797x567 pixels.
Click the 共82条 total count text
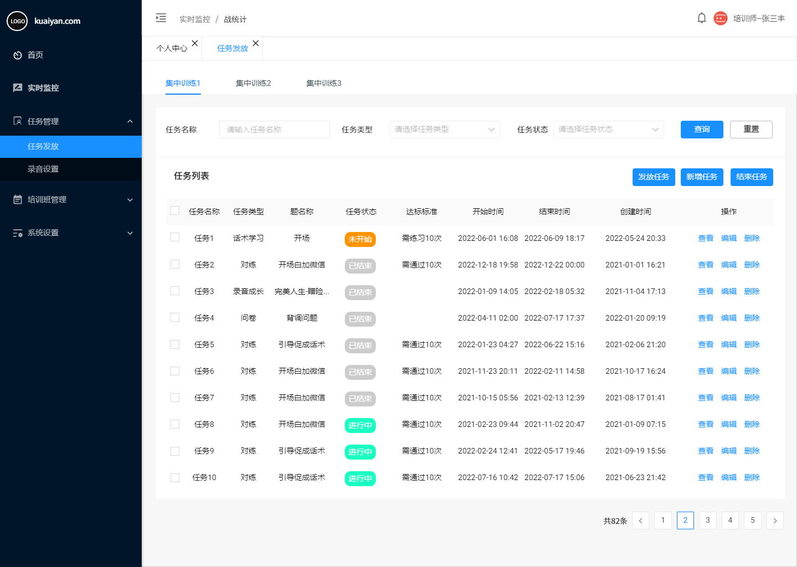[615, 521]
